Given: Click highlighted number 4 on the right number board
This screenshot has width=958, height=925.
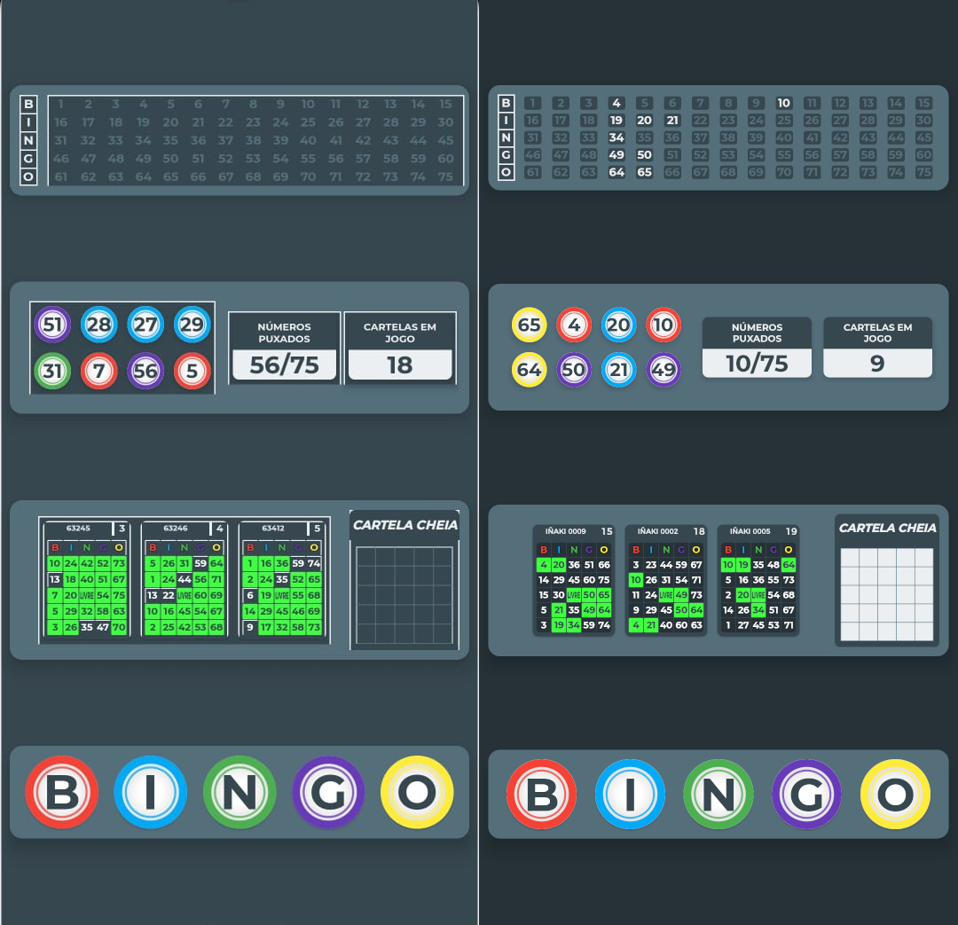Looking at the screenshot, I should [616, 103].
